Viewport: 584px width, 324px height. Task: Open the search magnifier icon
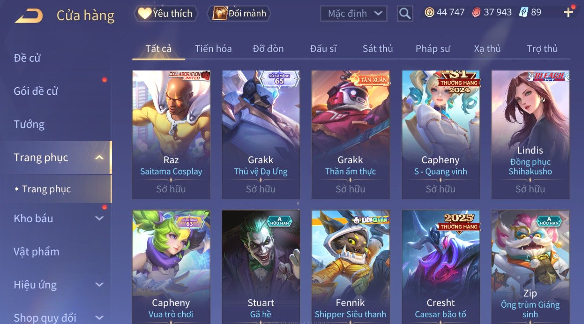click(x=405, y=14)
